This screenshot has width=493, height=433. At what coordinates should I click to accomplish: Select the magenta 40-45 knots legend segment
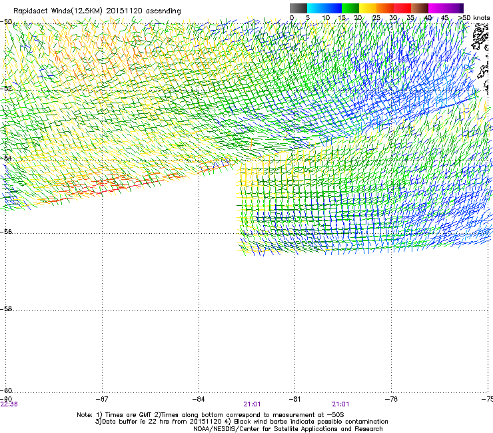tap(437, 8)
